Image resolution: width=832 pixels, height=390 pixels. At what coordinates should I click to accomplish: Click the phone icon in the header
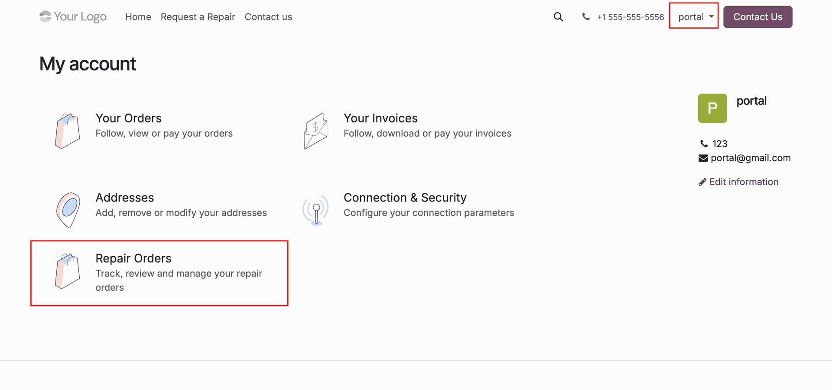tap(586, 17)
